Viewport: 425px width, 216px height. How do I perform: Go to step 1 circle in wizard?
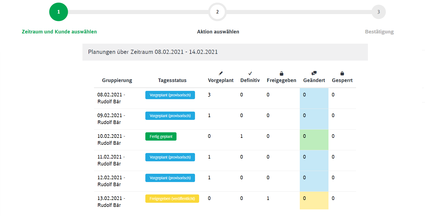pos(58,12)
